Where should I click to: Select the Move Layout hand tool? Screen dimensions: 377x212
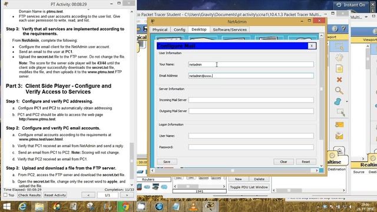[339, 58]
